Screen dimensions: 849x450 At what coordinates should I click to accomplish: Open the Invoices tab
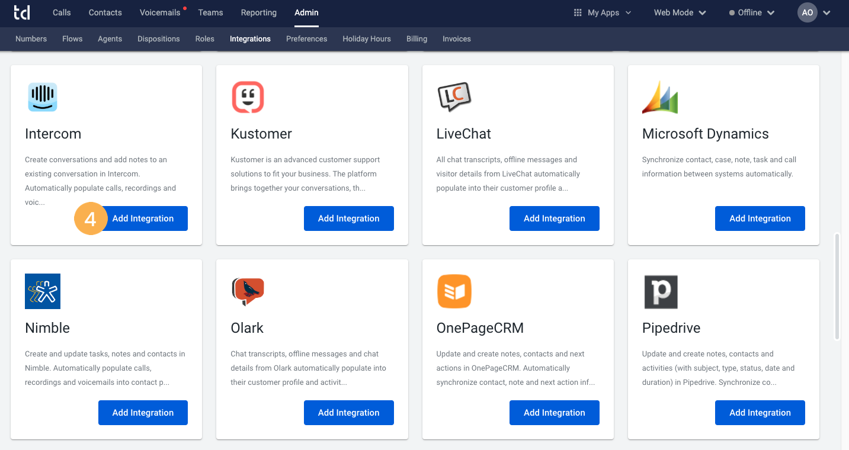457,38
